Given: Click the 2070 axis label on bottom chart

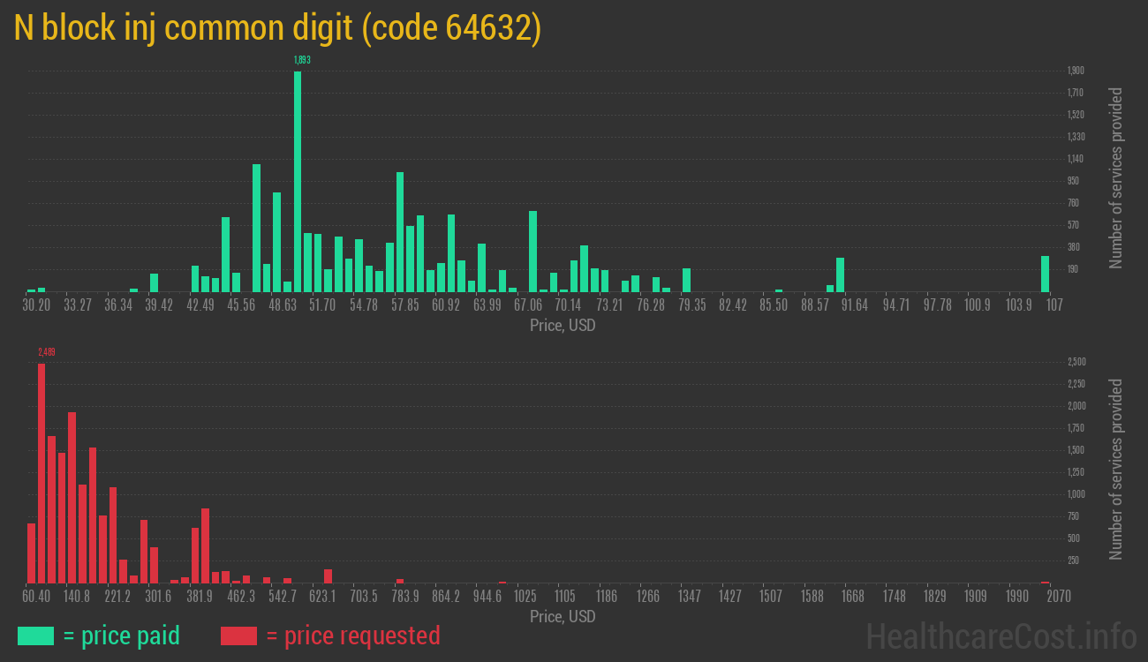Looking at the screenshot, I should (x=1058, y=597).
